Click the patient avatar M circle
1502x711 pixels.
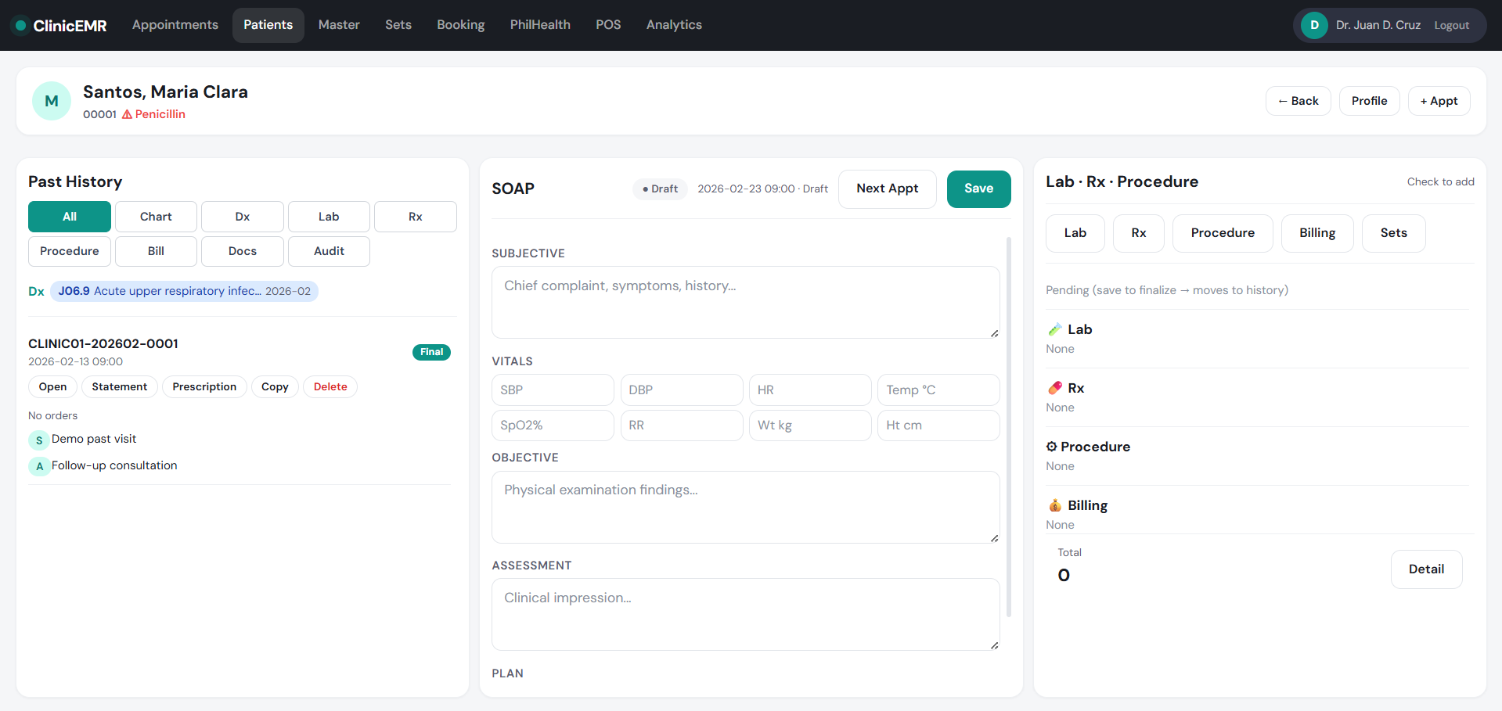tap(52, 101)
